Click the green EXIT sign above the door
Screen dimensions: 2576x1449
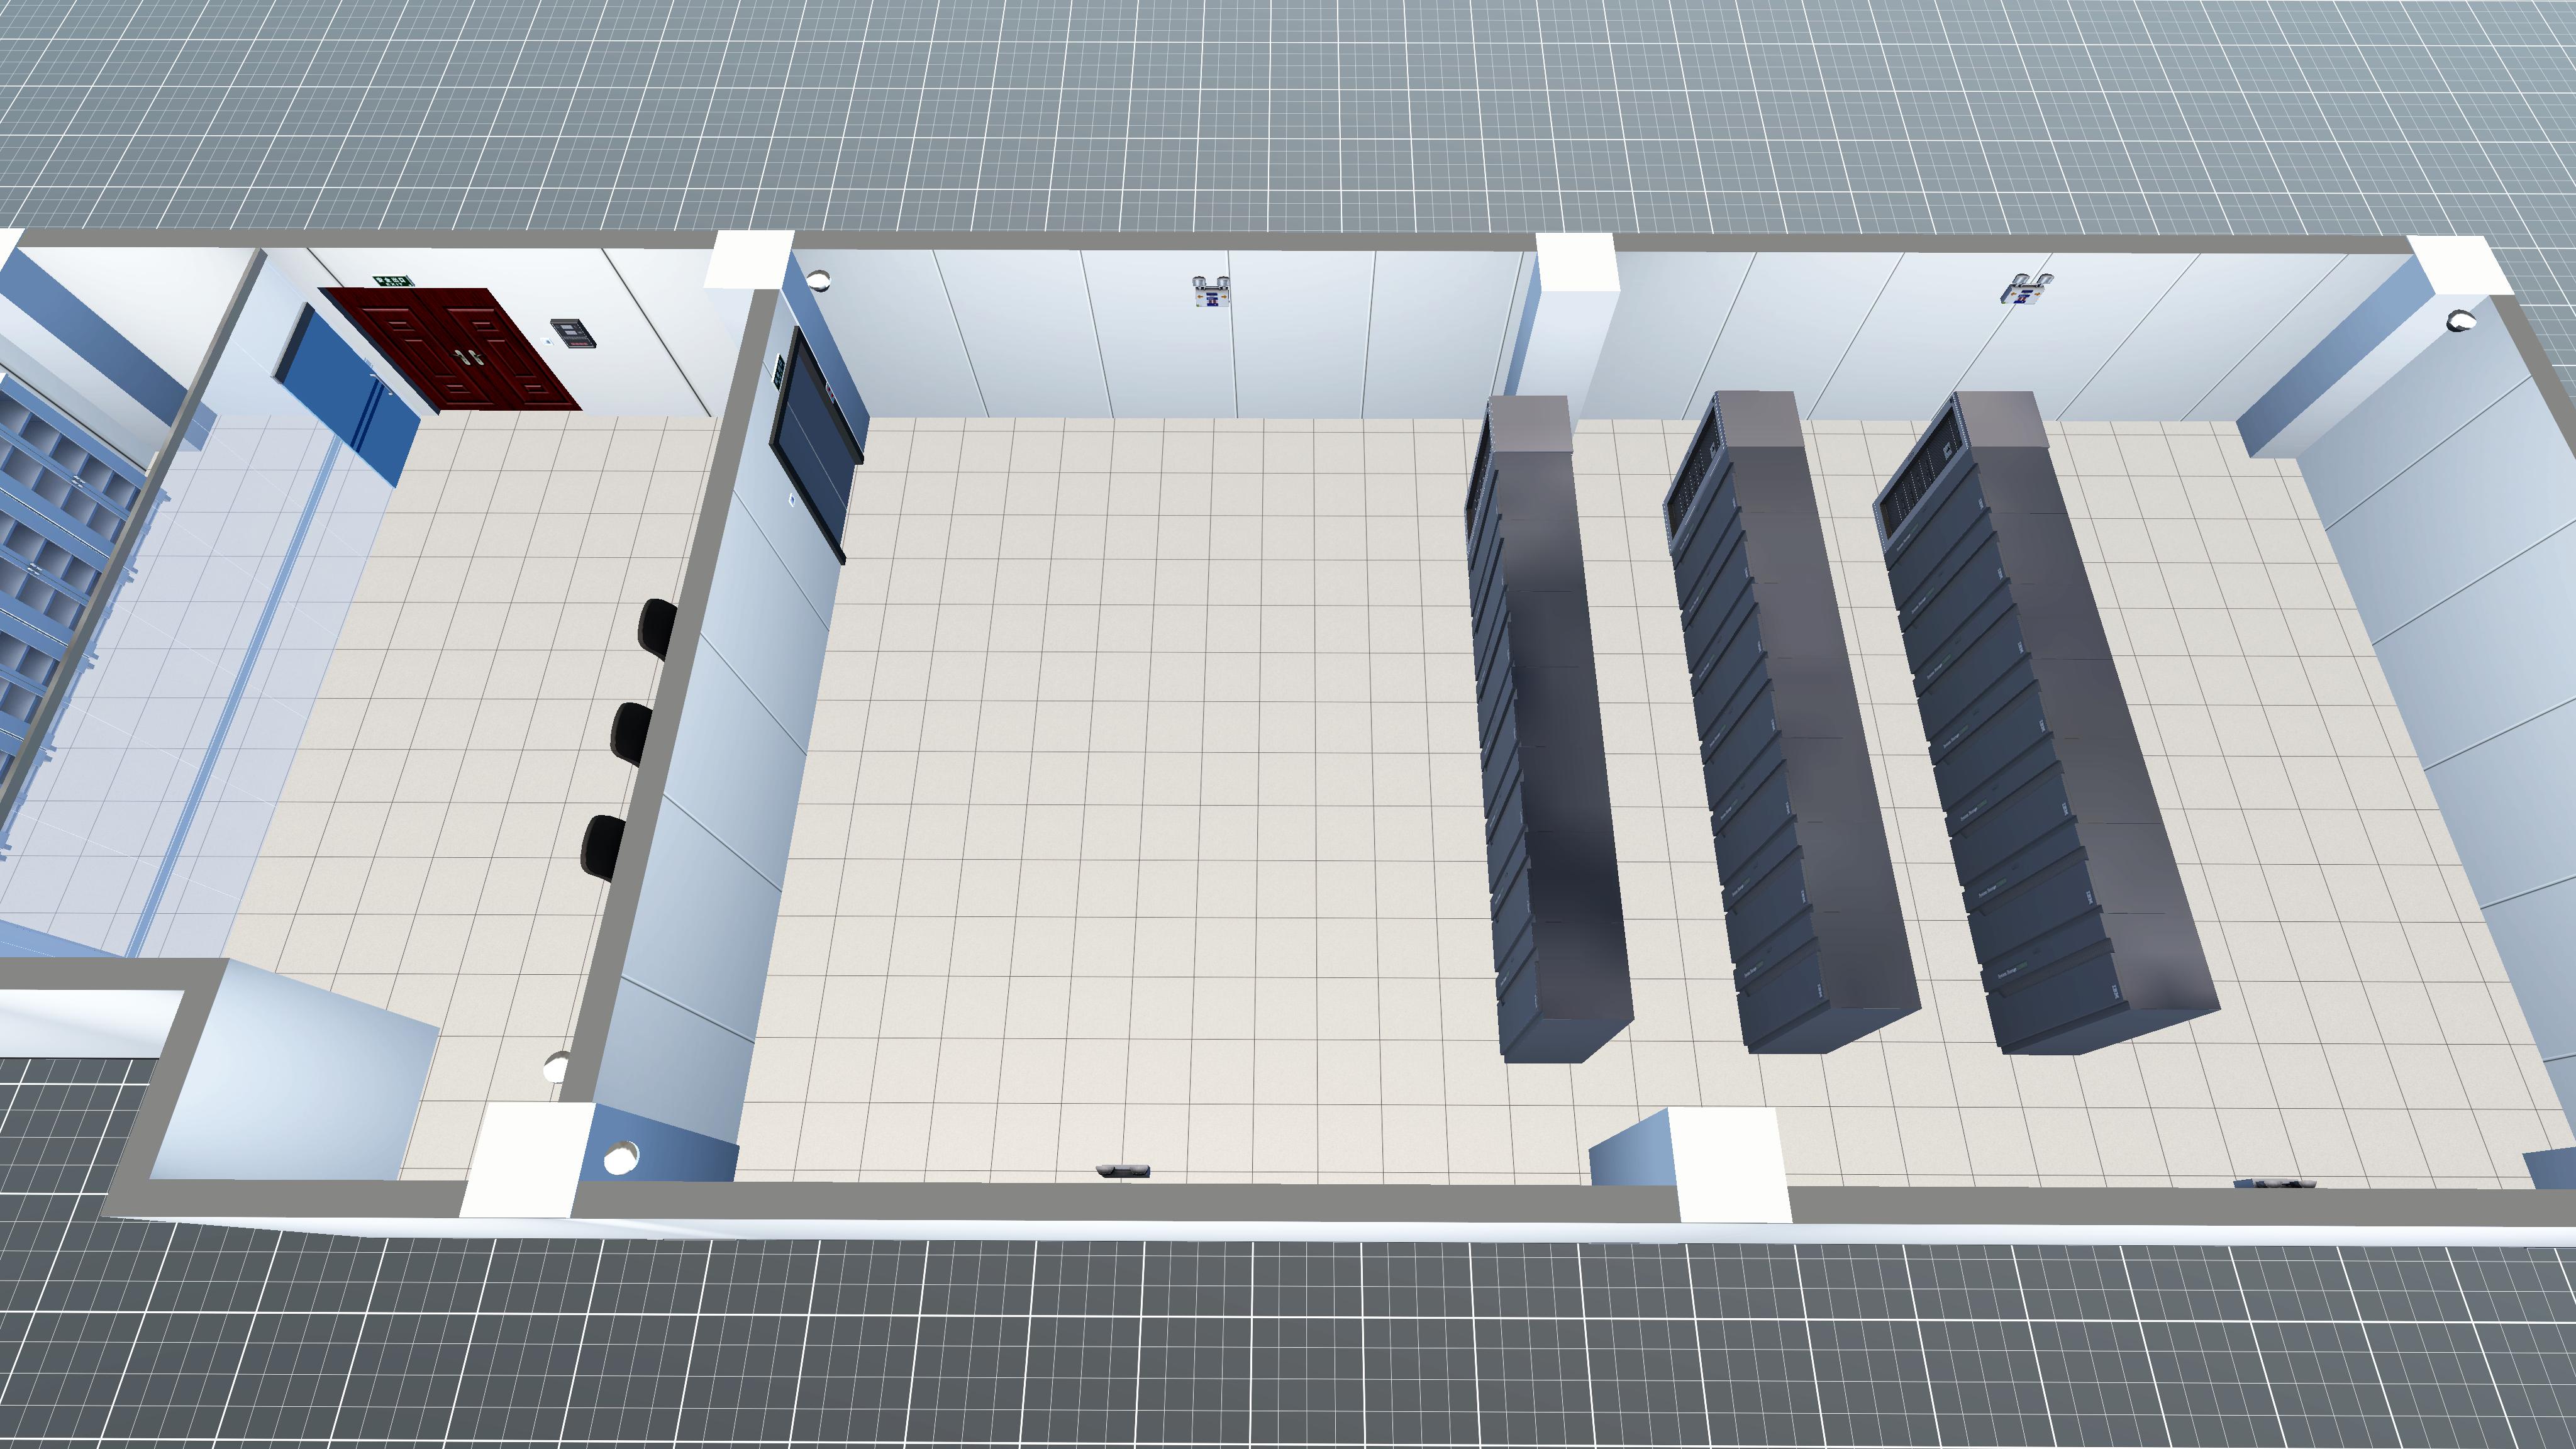point(394,281)
